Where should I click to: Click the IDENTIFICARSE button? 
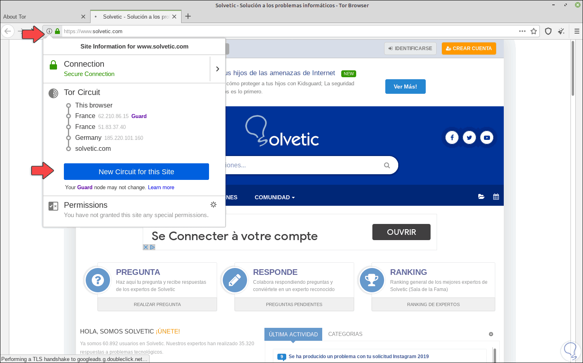point(410,49)
